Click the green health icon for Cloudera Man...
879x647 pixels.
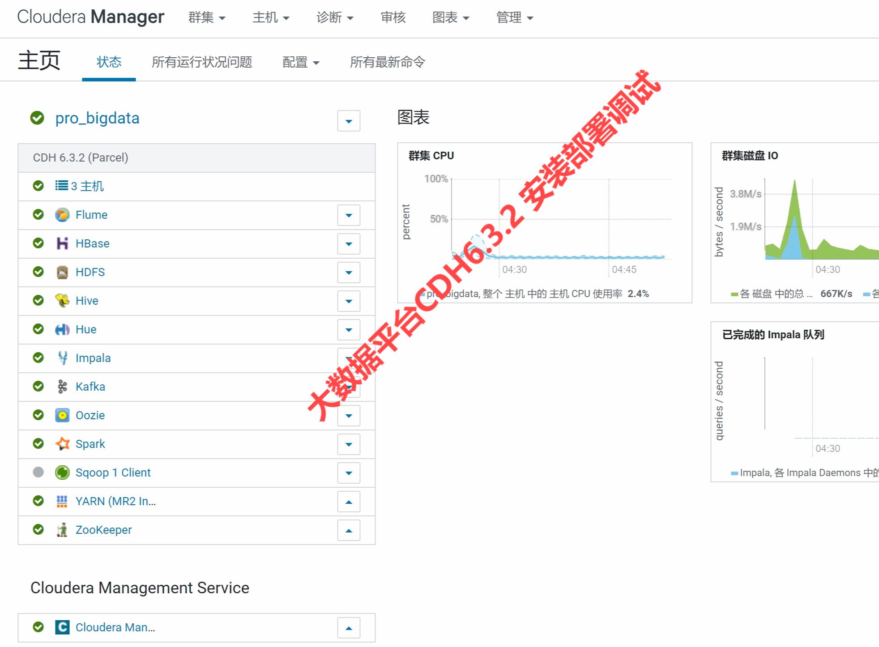(38, 627)
